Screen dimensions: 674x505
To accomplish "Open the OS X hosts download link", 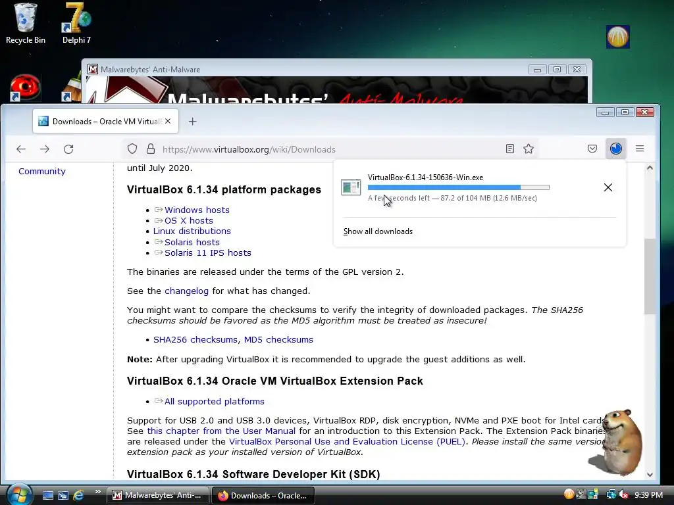I will 189,220.
